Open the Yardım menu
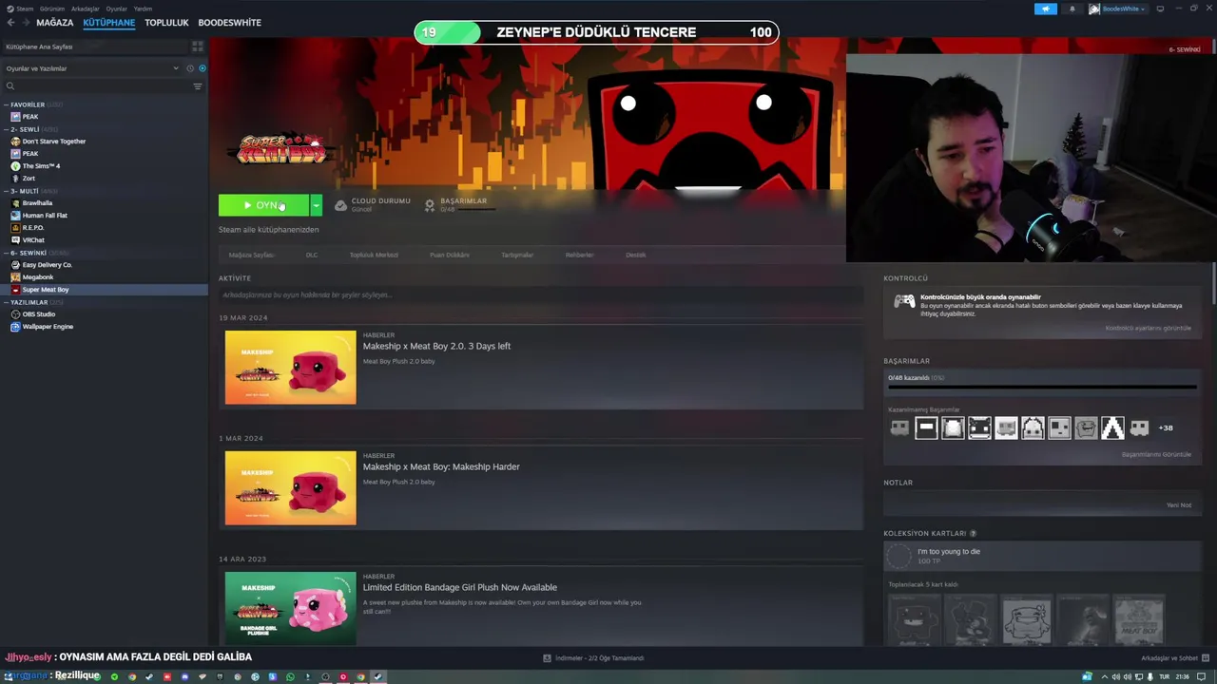1217x684 pixels. 143,9
